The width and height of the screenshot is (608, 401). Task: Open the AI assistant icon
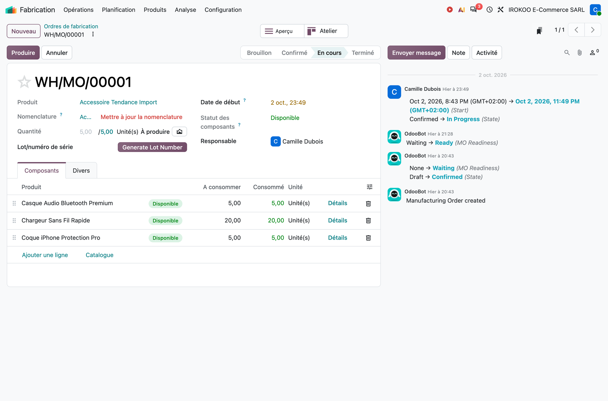click(461, 10)
